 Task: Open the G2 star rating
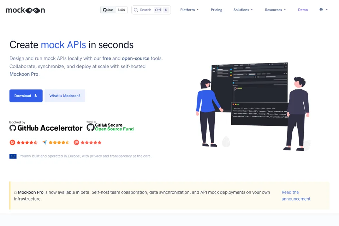click(x=24, y=143)
